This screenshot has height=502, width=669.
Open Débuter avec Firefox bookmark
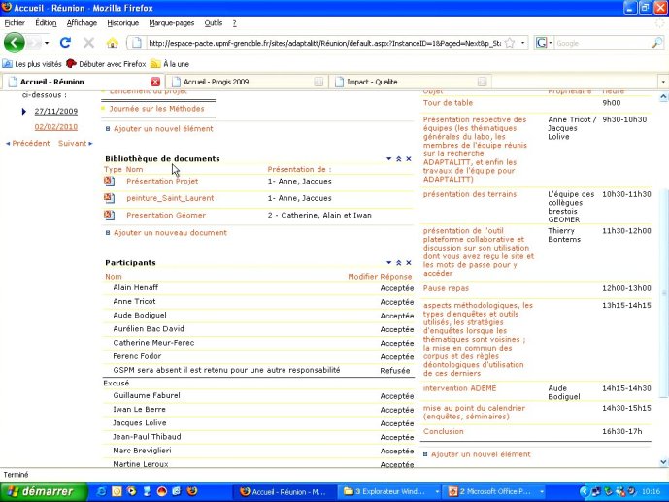pos(106,64)
